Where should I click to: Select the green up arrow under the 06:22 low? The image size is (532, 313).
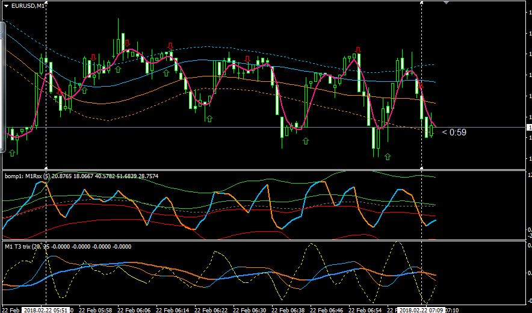(209, 119)
